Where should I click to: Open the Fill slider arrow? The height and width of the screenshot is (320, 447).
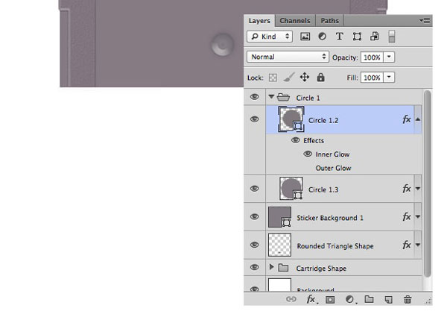click(x=389, y=78)
